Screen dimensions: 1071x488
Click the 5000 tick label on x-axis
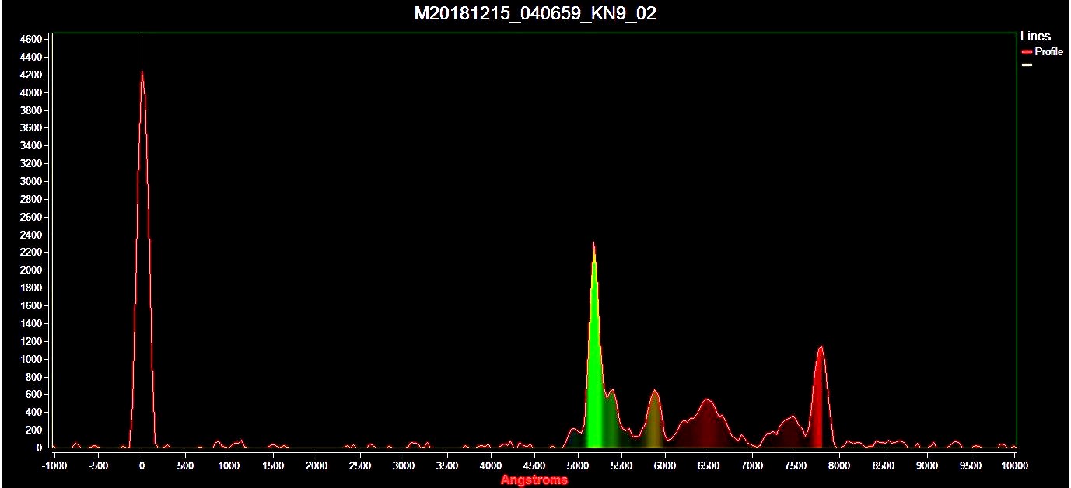[x=577, y=465]
